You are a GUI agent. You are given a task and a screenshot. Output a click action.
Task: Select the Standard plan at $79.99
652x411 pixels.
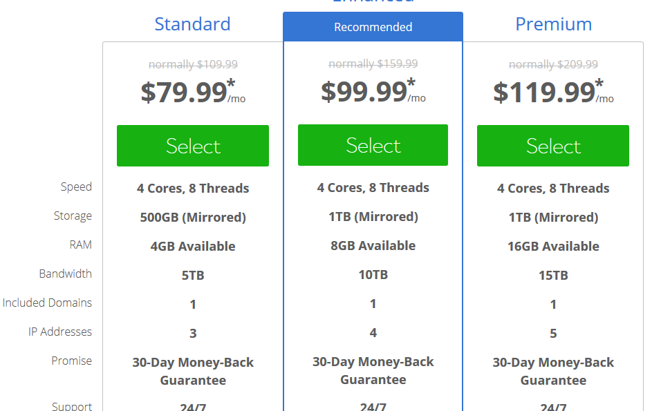[192, 146]
